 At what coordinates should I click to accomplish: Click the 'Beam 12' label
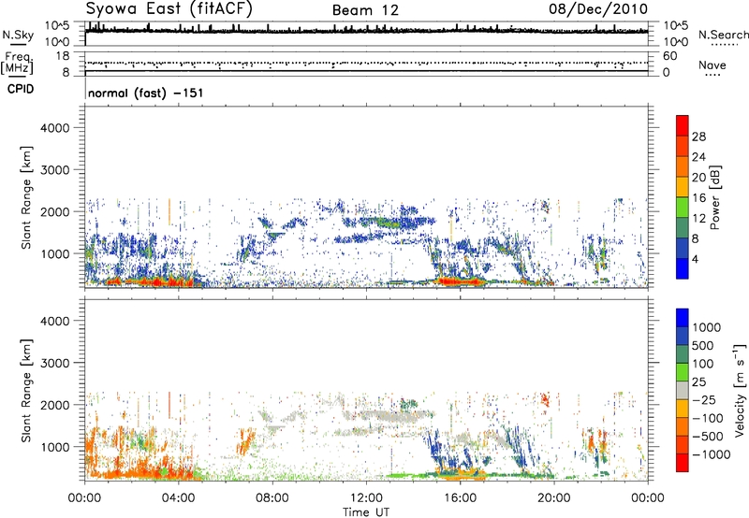[x=365, y=10]
